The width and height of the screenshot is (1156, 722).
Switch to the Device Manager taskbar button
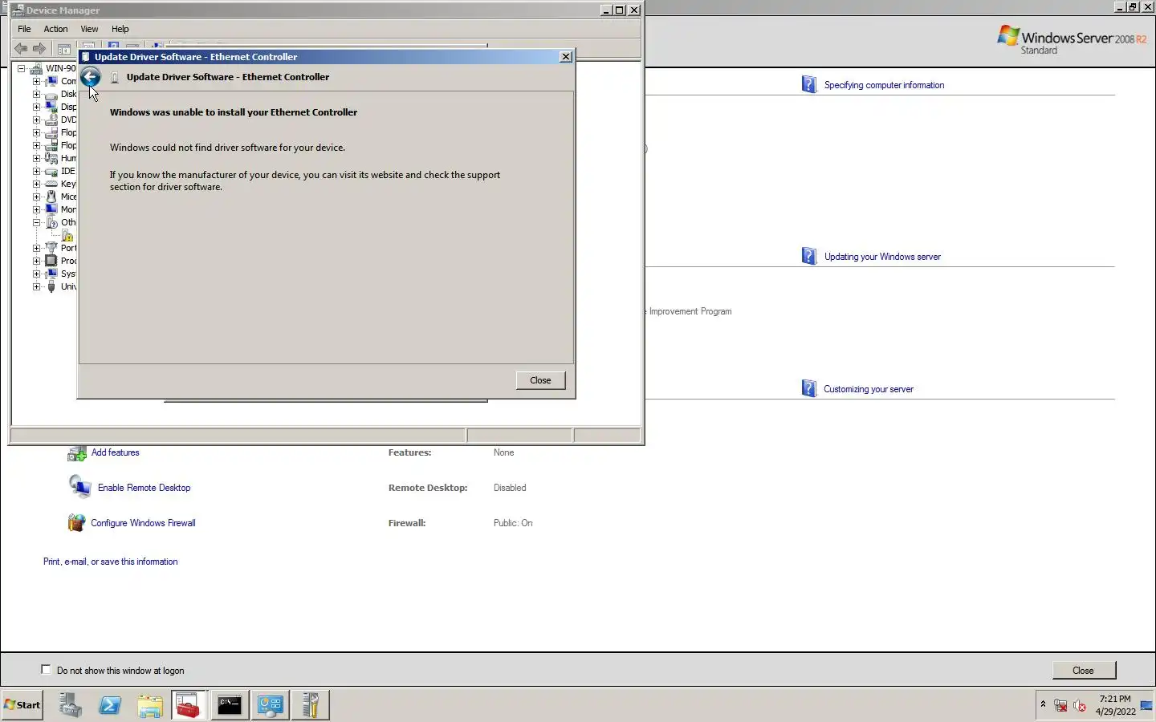[310, 705]
